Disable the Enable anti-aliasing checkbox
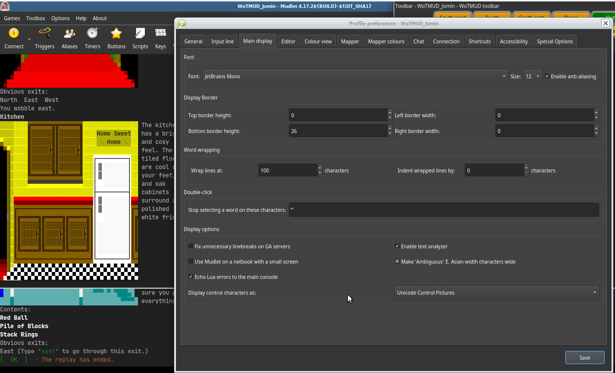Screen dimensions: 615x373 [547, 76]
